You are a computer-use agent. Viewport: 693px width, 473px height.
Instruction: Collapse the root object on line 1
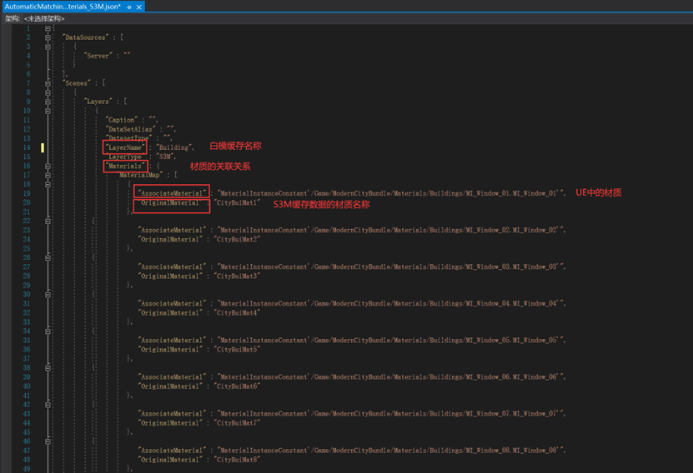pyautogui.click(x=48, y=28)
